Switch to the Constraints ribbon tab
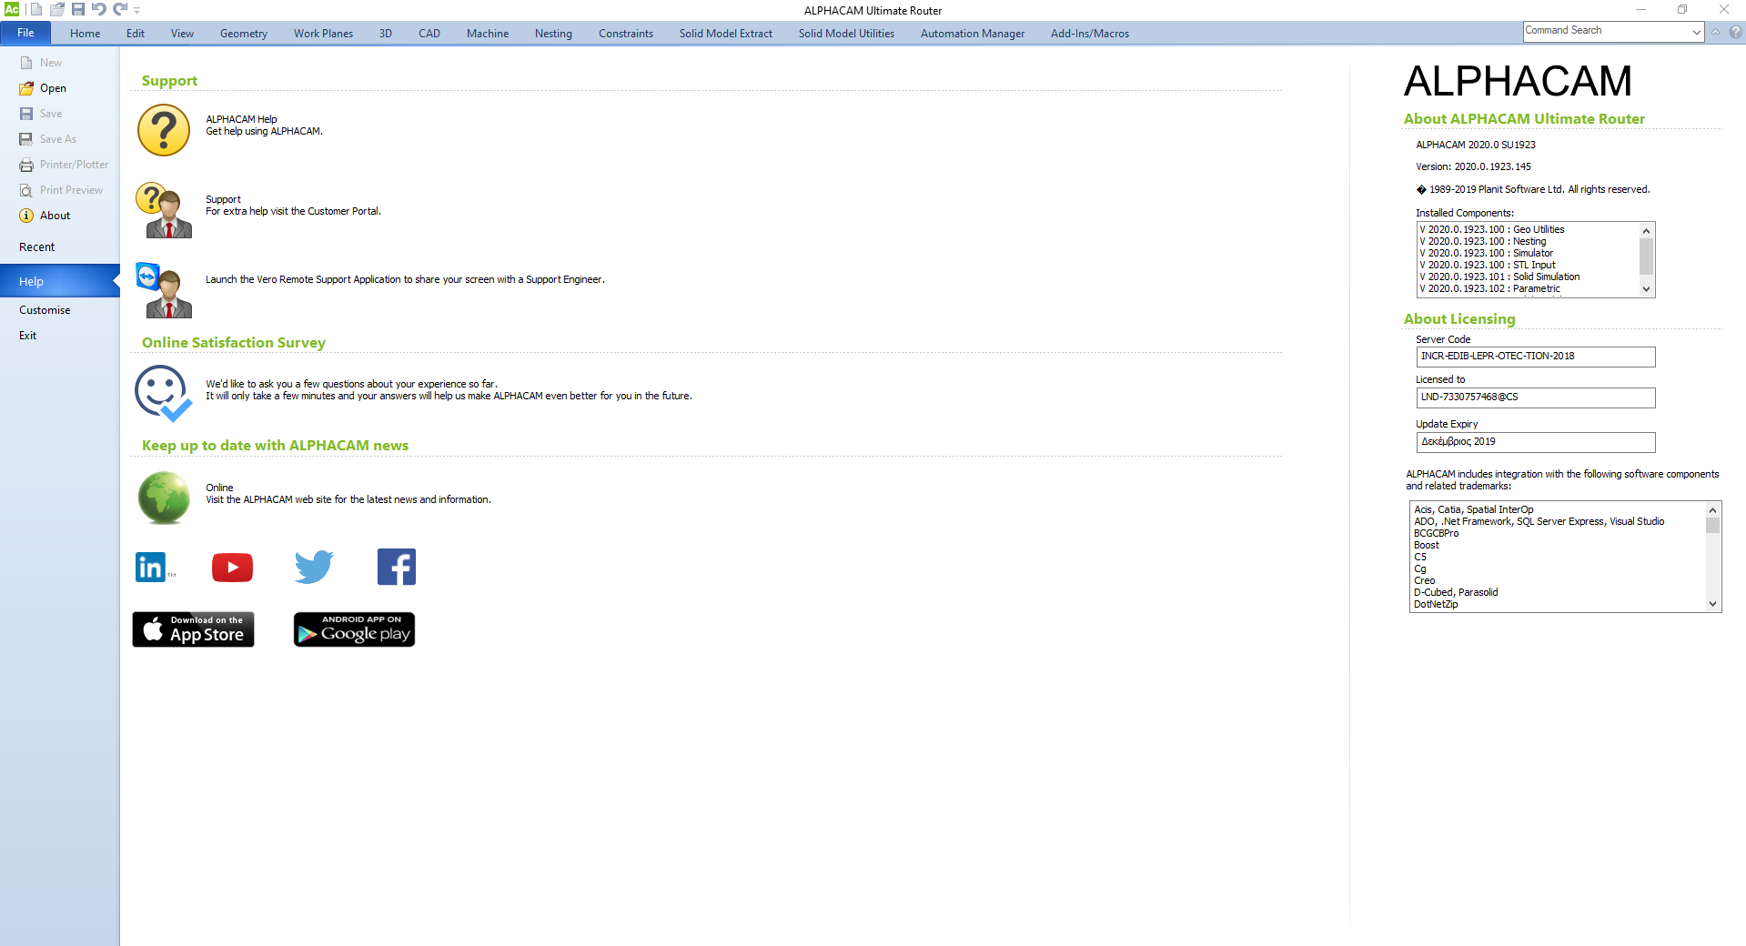This screenshot has height=946, width=1746. [626, 34]
